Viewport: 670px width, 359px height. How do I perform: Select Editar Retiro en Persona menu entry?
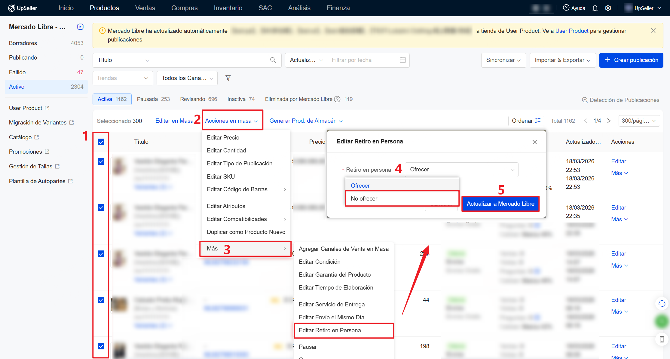coord(330,330)
